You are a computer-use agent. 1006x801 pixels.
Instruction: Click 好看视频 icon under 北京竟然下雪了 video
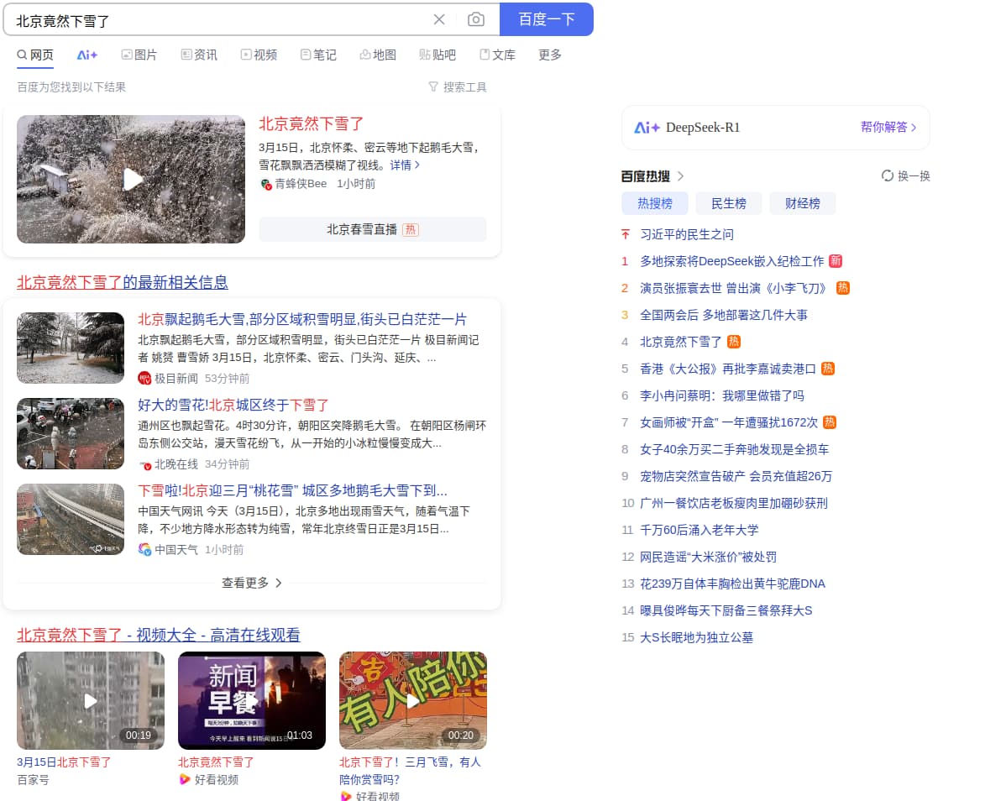(185, 779)
